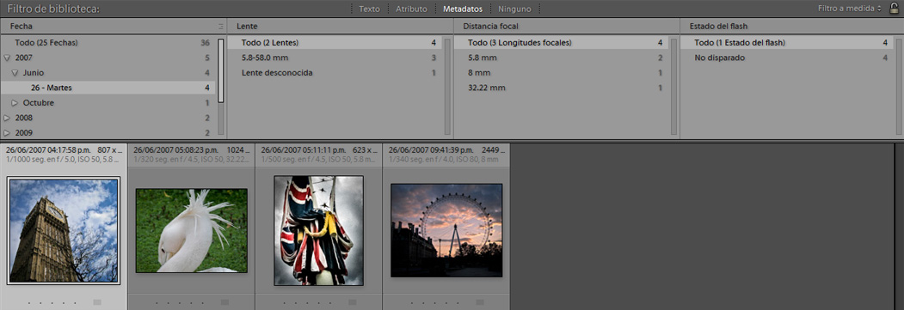Click the Lente column scrollbar
The image size is (904, 310).
click(447, 86)
